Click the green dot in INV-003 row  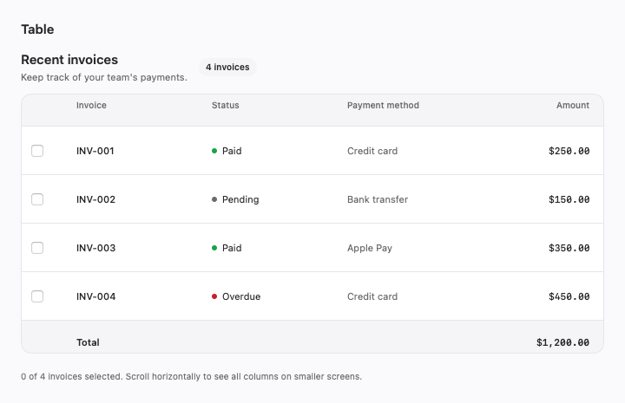pos(214,248)
